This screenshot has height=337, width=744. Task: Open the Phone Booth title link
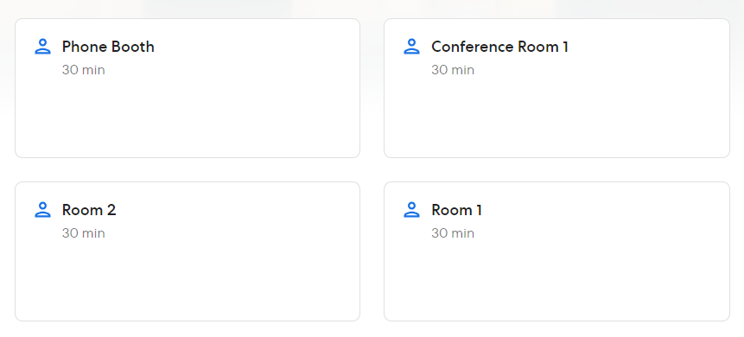click(x=108, y=47)
